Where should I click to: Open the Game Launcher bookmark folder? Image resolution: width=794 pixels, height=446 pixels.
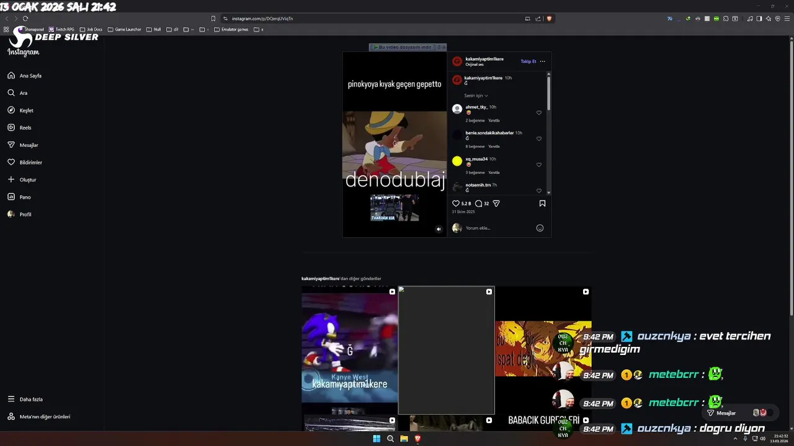124,29
